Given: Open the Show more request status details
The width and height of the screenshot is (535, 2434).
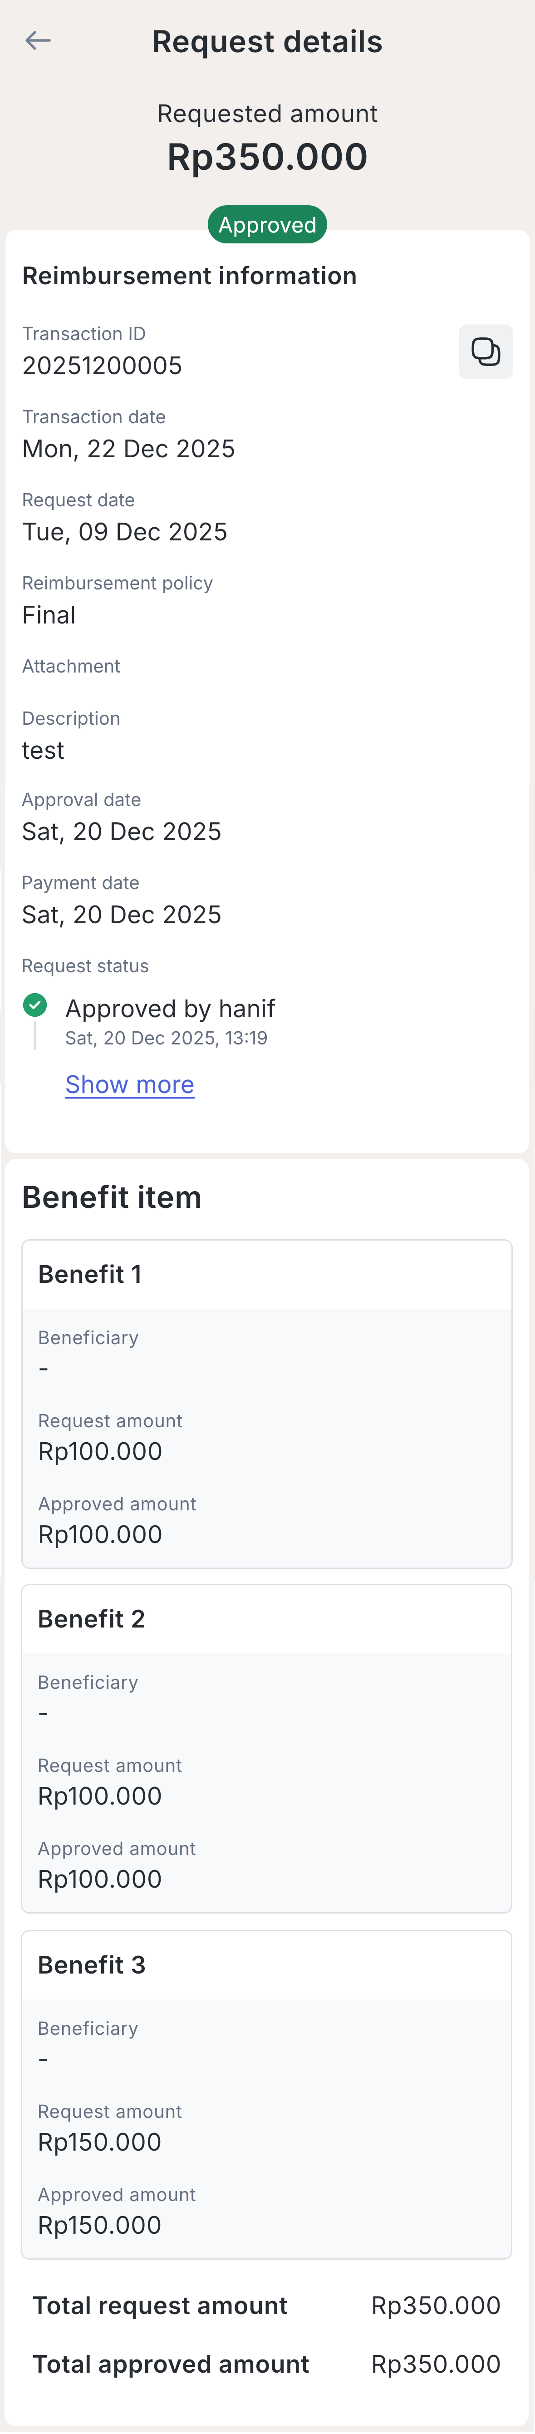Looking at the screenshot, I should click(129, 1084).
